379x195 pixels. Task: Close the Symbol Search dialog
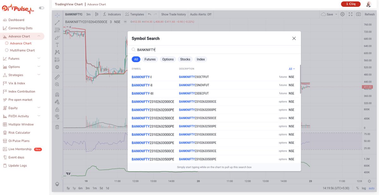[294, 38]
